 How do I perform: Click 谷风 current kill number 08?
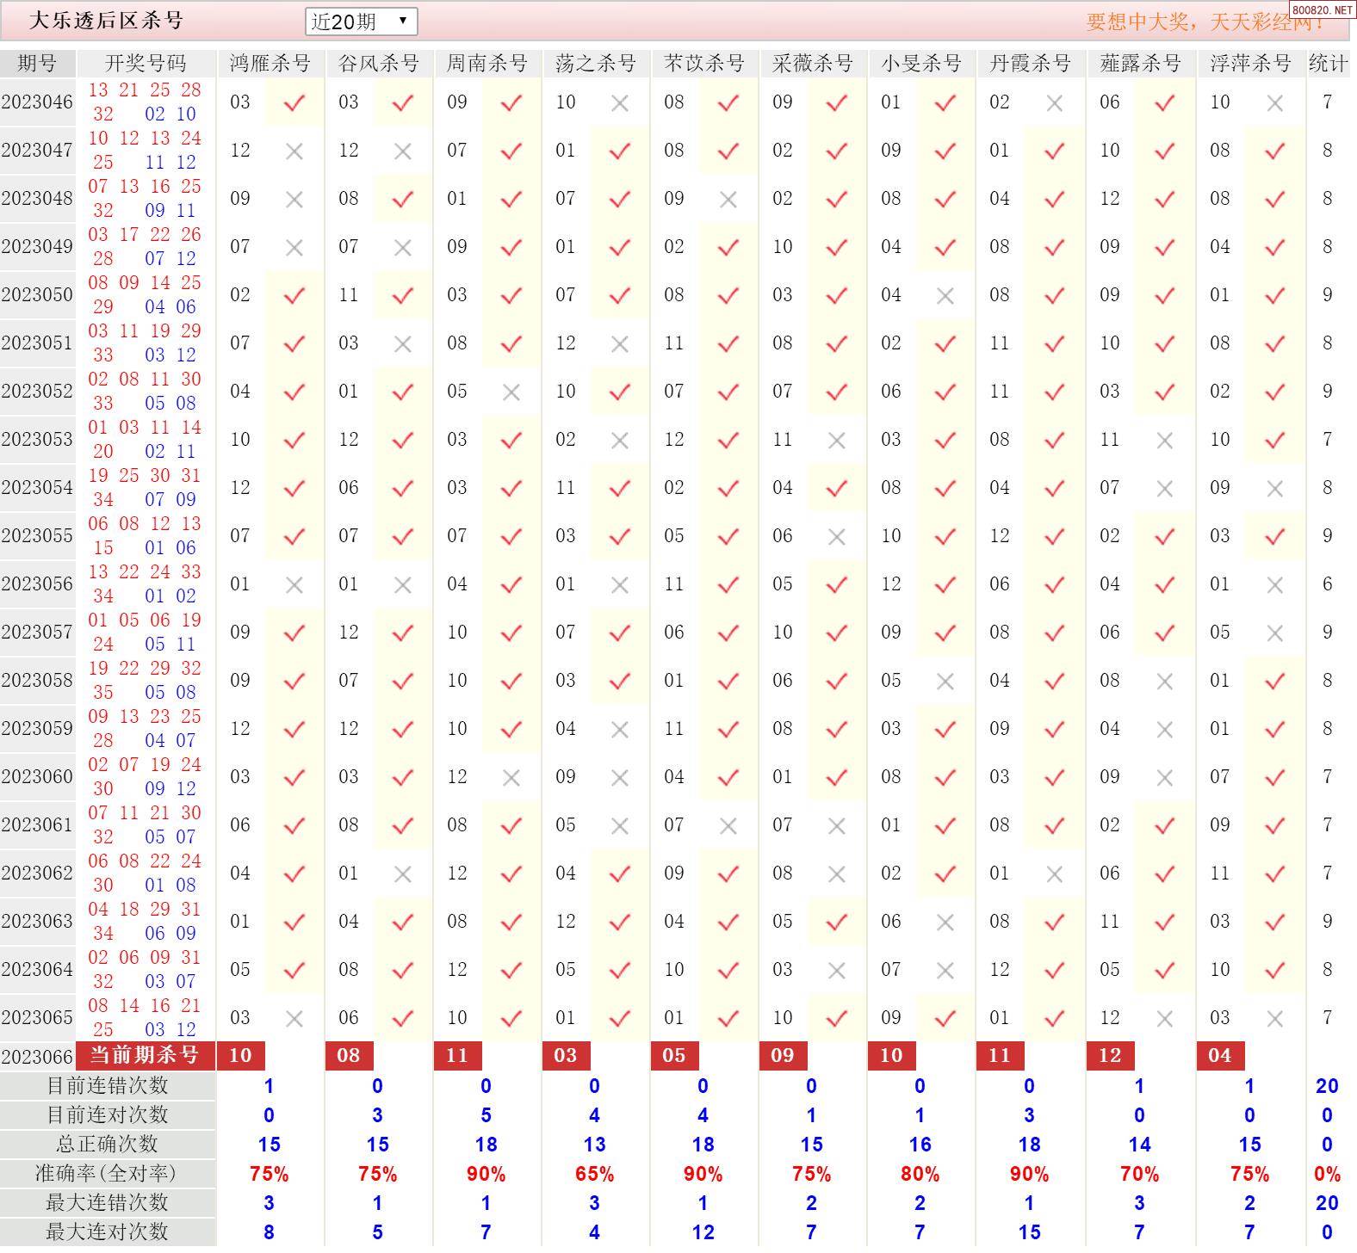click(349, 1055)
